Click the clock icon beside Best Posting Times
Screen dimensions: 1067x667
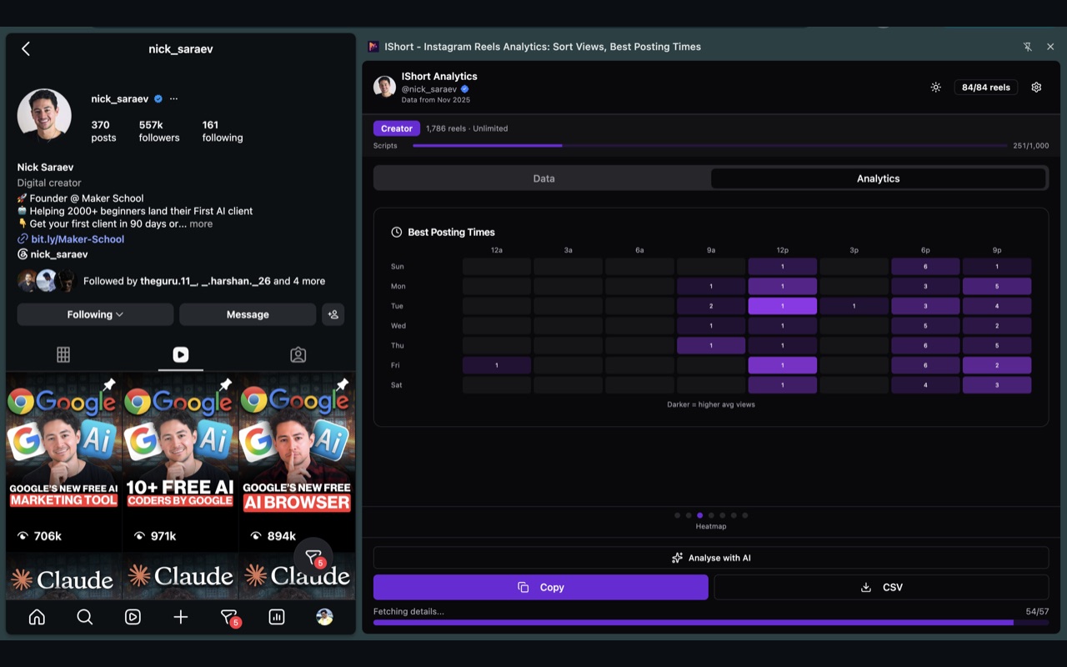pyautogui.click(x=397, y=232)
